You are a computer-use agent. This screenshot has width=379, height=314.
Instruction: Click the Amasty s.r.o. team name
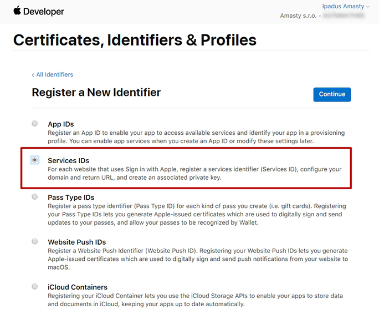point(298,16)
